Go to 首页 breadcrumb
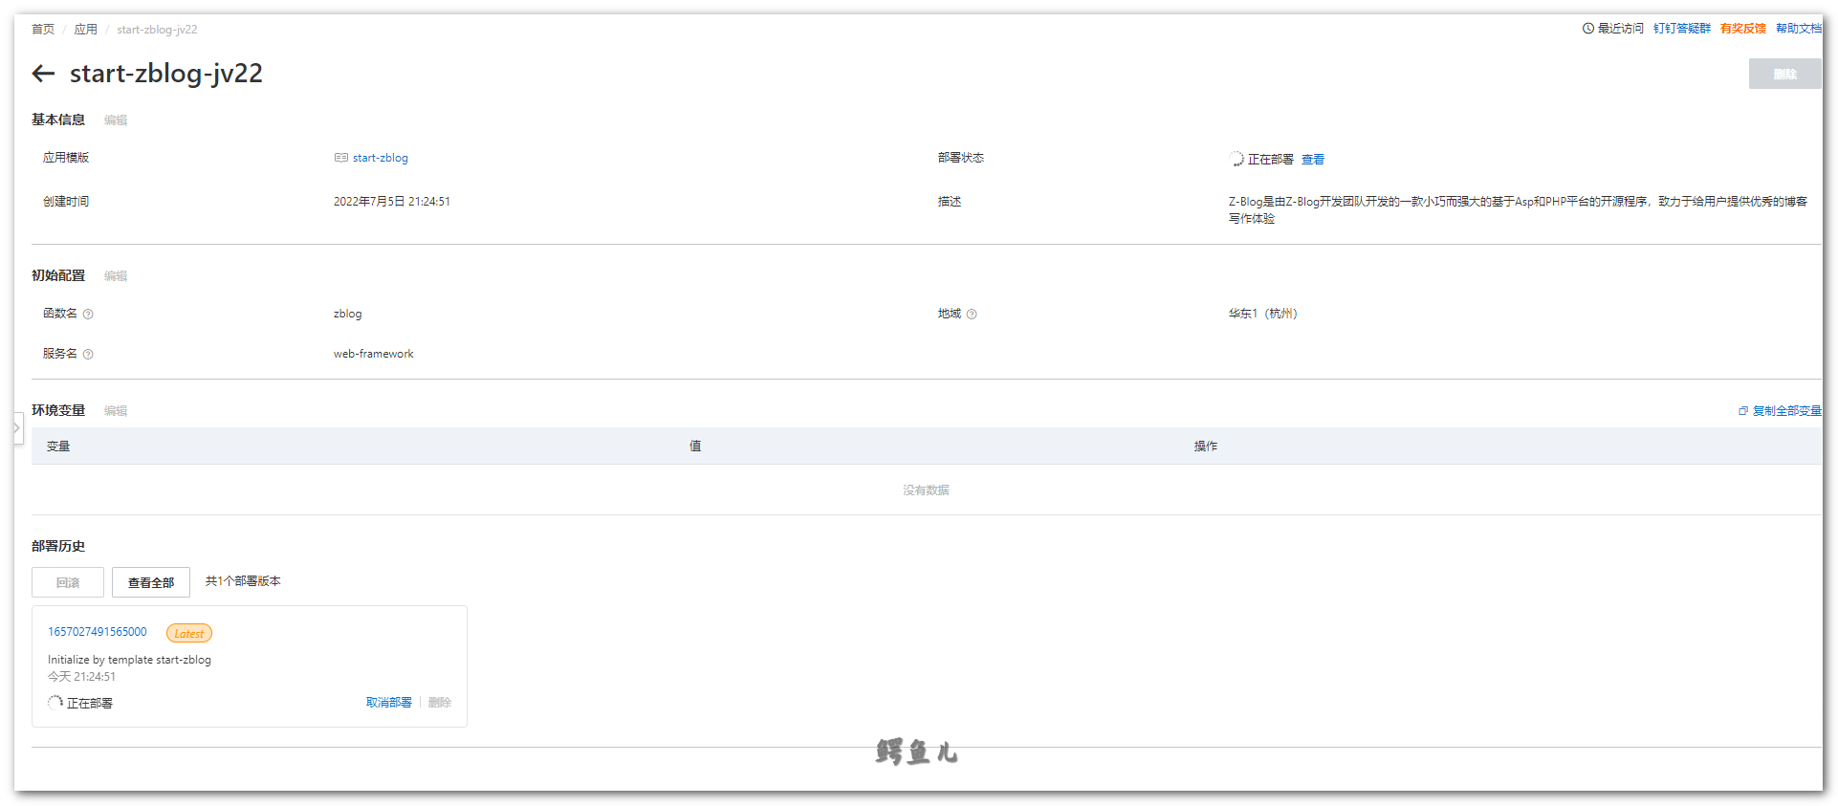Screen dimensions: 1838x806 click(x=43, y=30)
